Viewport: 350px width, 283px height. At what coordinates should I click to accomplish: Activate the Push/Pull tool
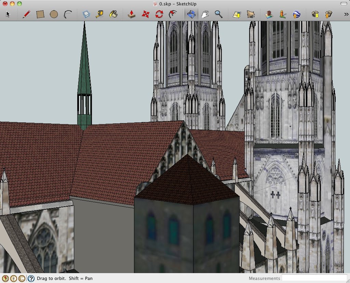click(132, 14)
